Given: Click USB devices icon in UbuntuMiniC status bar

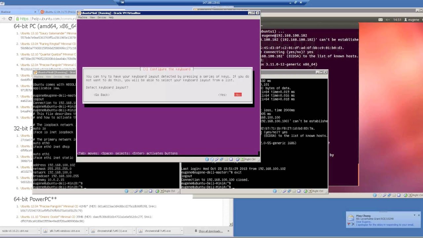Looking at the screenshot, I should 217,159.
